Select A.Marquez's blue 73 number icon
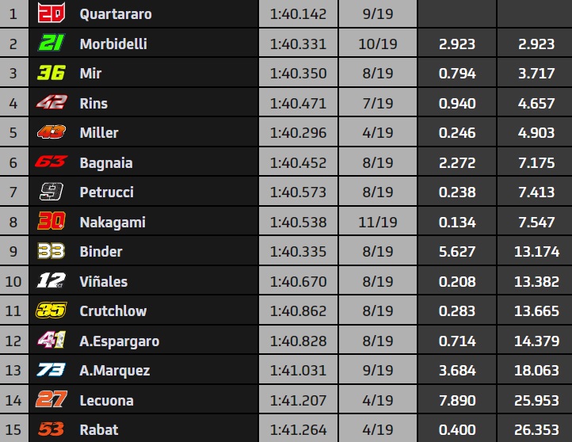572x442 pixels. pos(51,370)
